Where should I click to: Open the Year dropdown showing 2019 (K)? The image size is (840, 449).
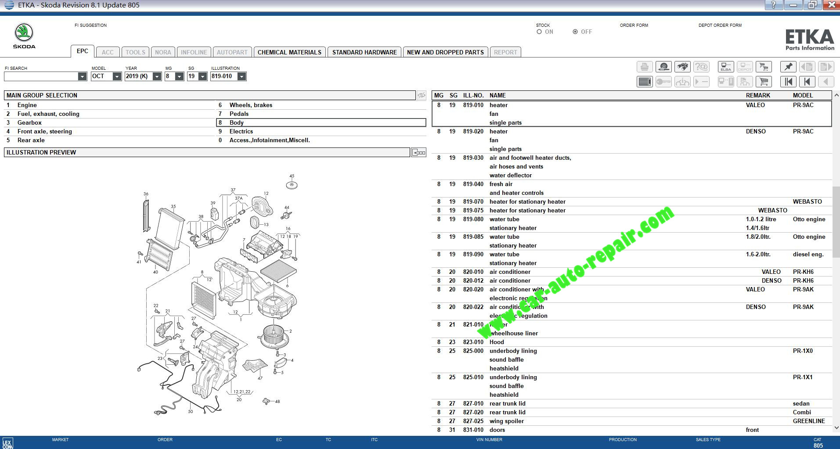(x=157, y=76)
